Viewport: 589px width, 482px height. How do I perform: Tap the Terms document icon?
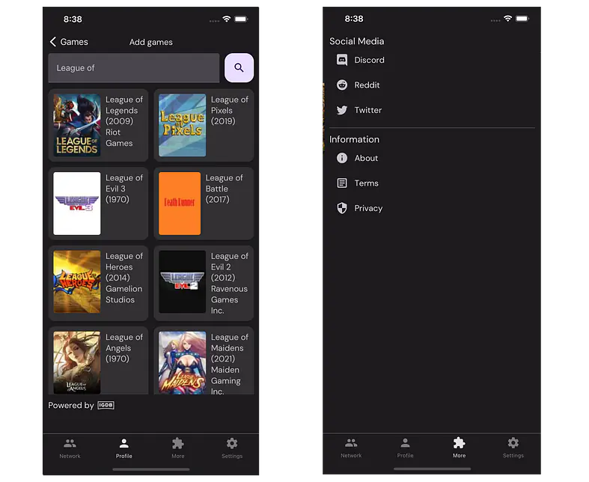(x=342, y=183)
